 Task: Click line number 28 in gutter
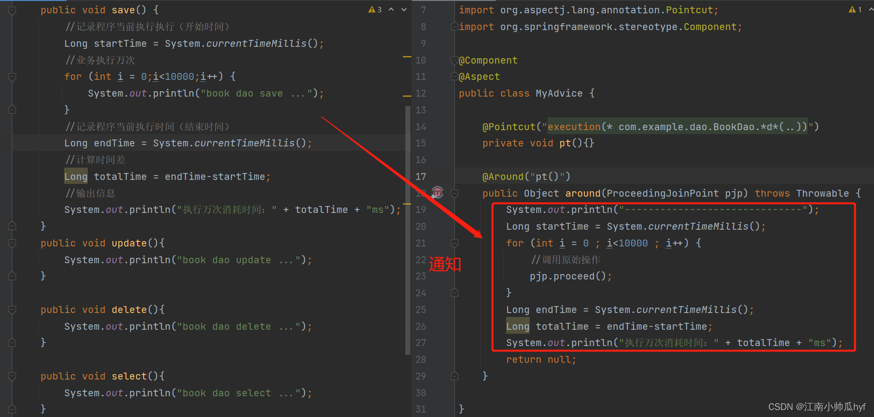point(421,359)
